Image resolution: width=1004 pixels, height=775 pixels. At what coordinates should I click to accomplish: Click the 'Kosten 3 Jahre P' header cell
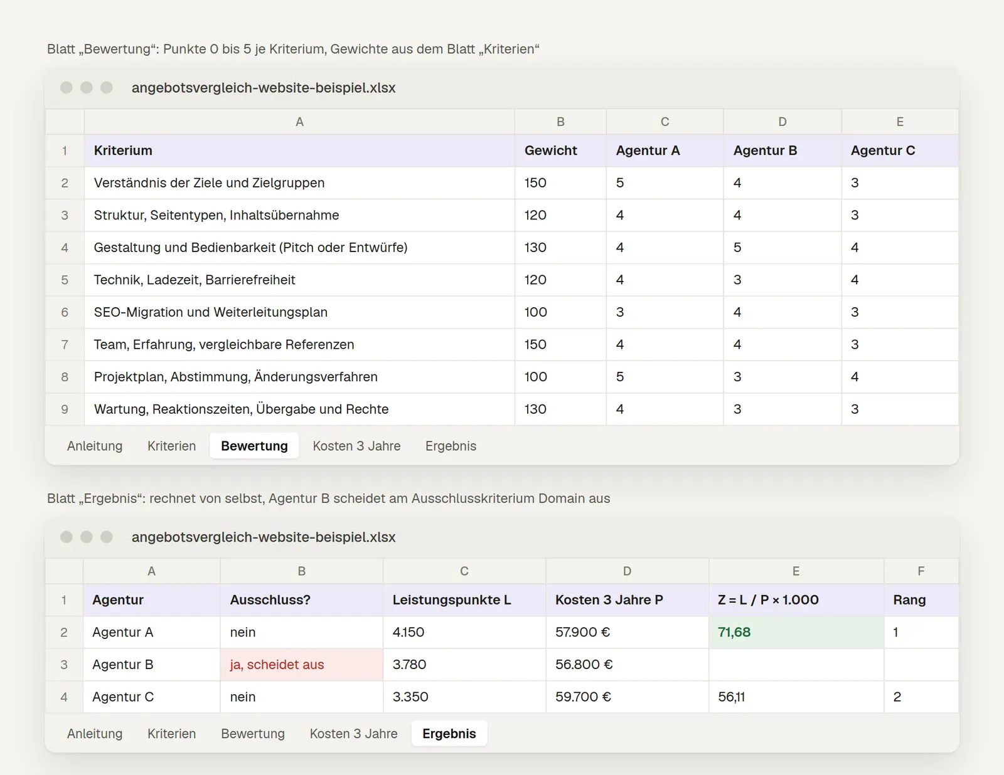tap(627, 600)
